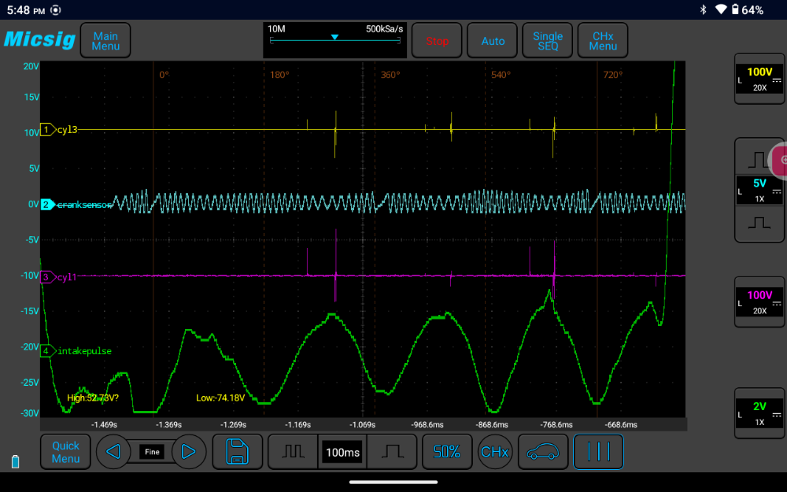The width and height of the screenshot is (787, 492).
Task: Toggle Single SEQ acquisition mode
Action: (x=548, y=40)
